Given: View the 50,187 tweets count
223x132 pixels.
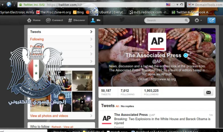Looking at the screenshot, I should 106,92.
